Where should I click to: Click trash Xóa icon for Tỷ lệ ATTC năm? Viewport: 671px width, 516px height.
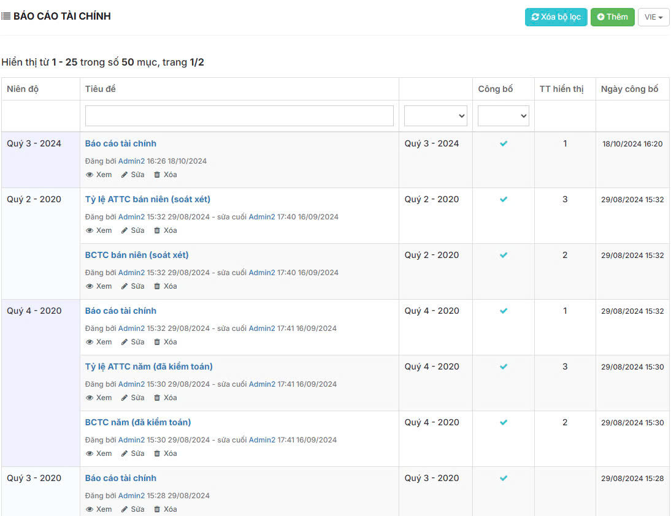tap(157, 398)
